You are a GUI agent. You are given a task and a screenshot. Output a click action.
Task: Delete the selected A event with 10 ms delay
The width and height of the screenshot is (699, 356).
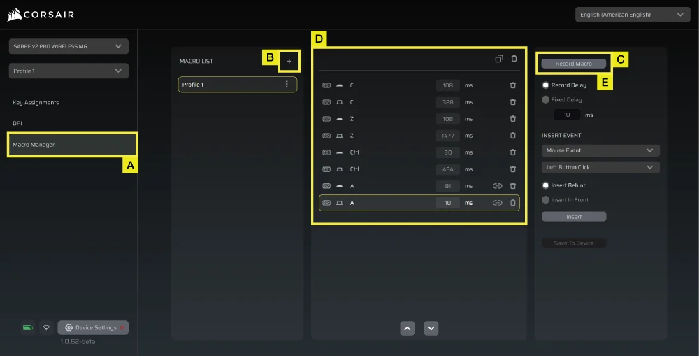[x=512, y=203]
